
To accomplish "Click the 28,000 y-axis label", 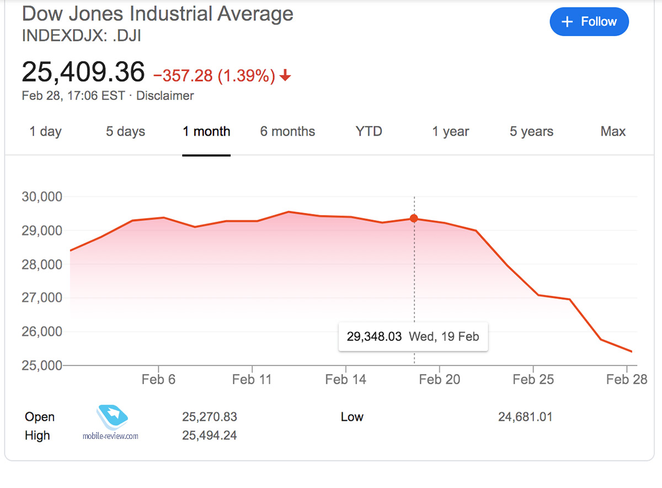I will coord(41,265).
